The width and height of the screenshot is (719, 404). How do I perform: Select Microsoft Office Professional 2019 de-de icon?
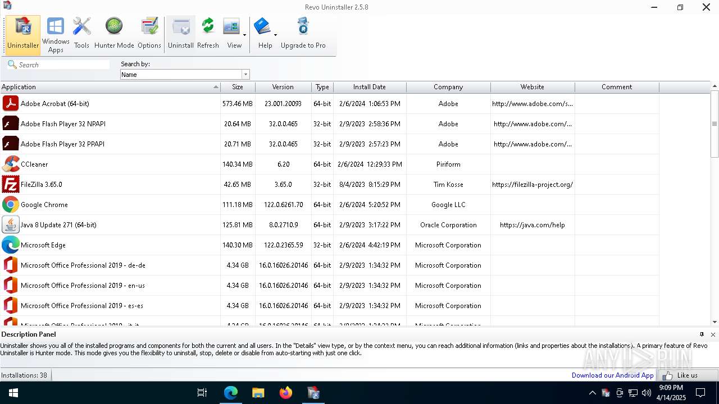click(11, 265)
